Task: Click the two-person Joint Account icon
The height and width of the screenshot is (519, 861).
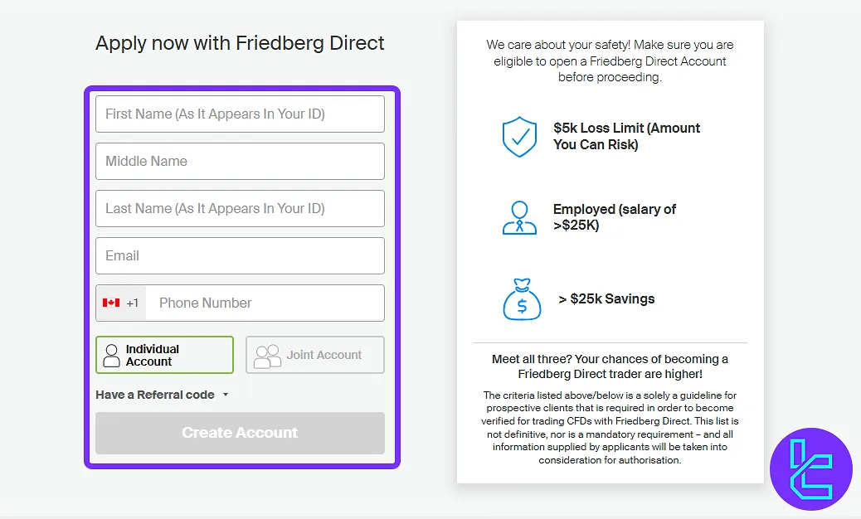Action: pos(267,356)
